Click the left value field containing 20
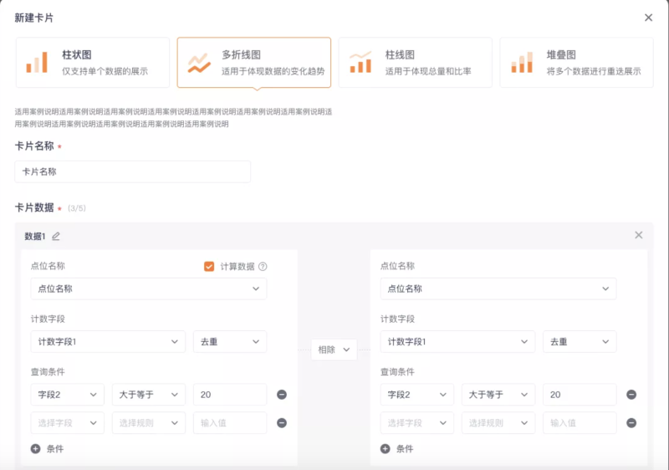This screenshot has width=669, height=470. 229,395
